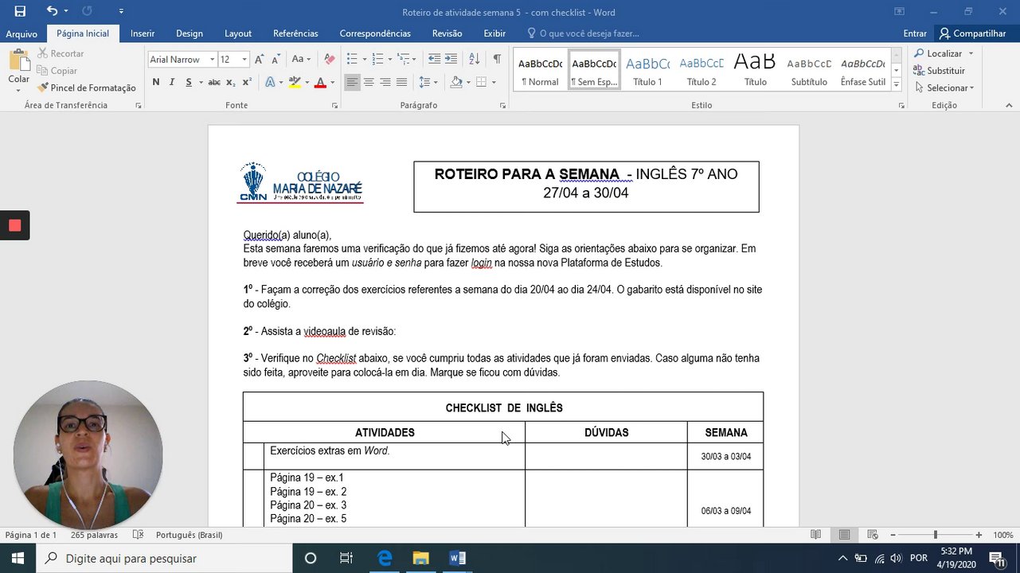Insert a bulleted list
This screenshot has width=1020, height=573.
pos(352,60)
